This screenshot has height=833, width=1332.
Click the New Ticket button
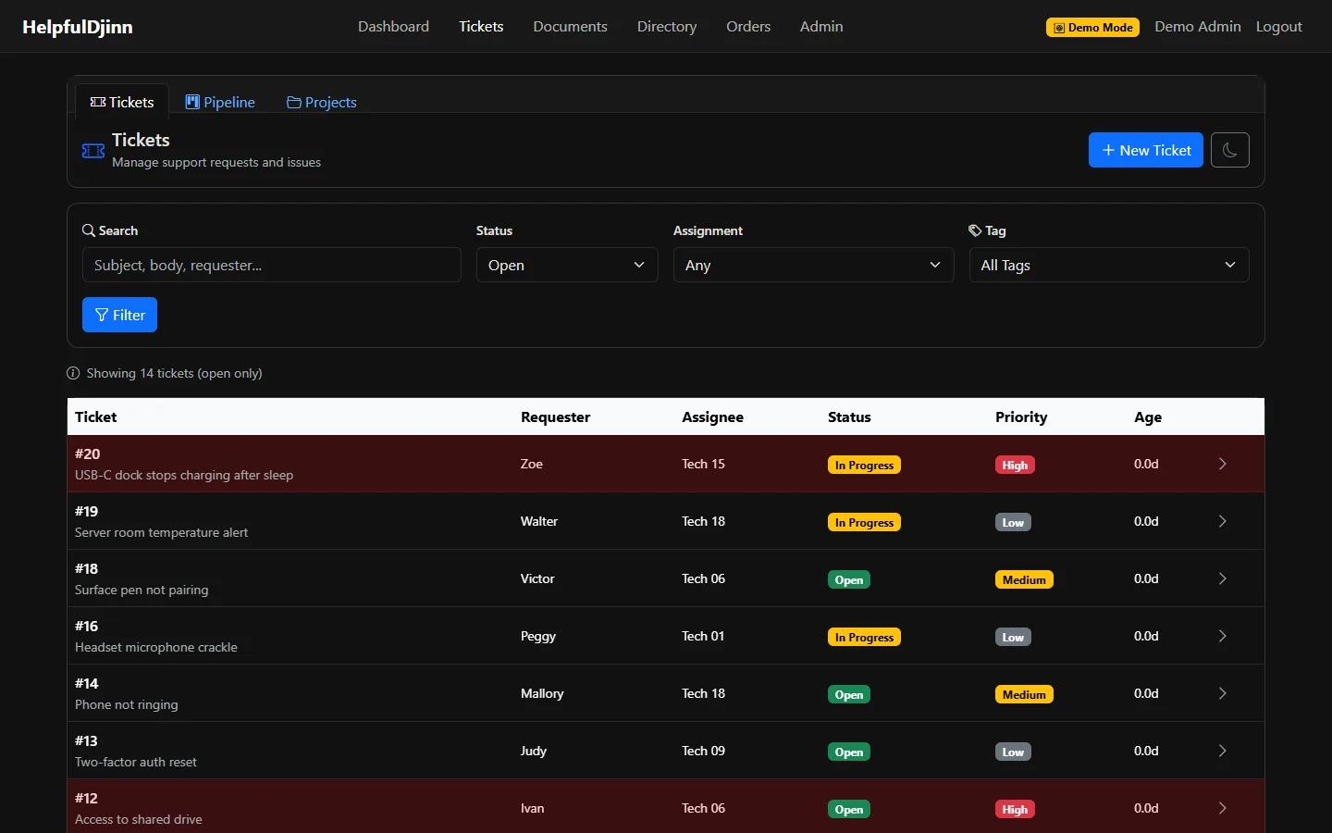click(x=1146, y=150)
